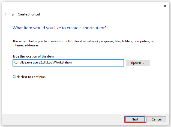Focus the item location text field
The height and width of the screenshot is (127, 171).
(x=68, y=63)
